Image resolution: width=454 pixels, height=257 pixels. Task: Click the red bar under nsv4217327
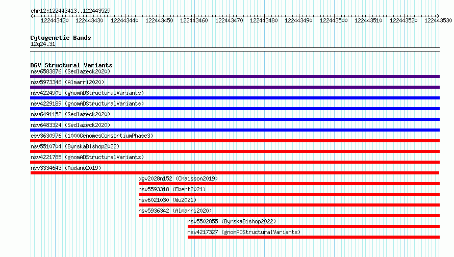tap(314, 237)
